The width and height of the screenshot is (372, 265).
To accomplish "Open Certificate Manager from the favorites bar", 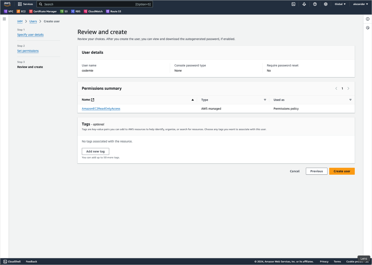I will click(x=43, y=11).
